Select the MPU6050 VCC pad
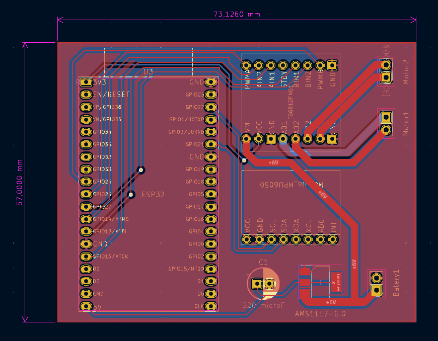Screen dimensions: 438x341 pyautogui.click(x=247, y=239)
